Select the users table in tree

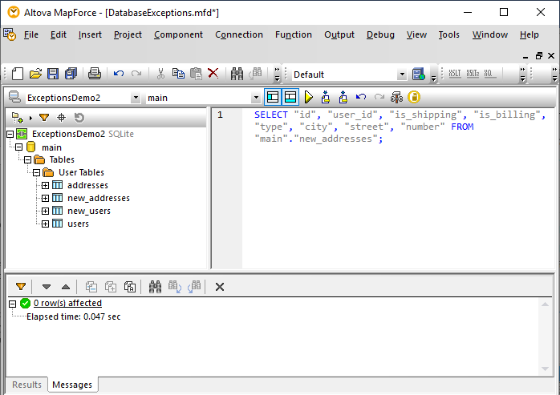(x=78, y=224)
